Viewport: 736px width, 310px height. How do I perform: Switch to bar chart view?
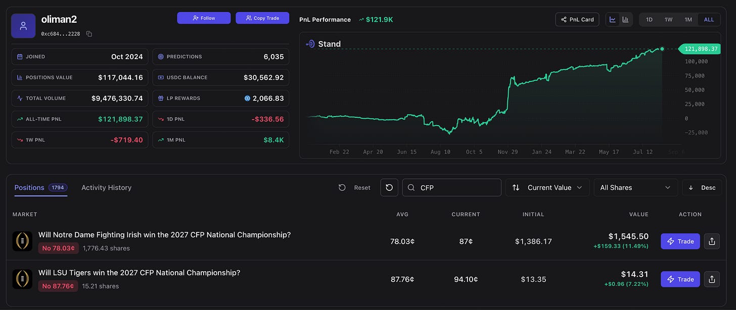(x=626, y=20)
